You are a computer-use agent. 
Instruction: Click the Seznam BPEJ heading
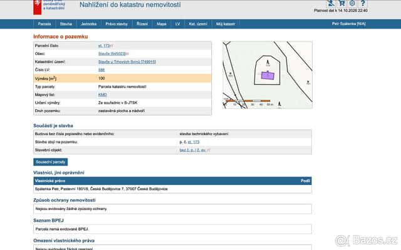point(49,221)
